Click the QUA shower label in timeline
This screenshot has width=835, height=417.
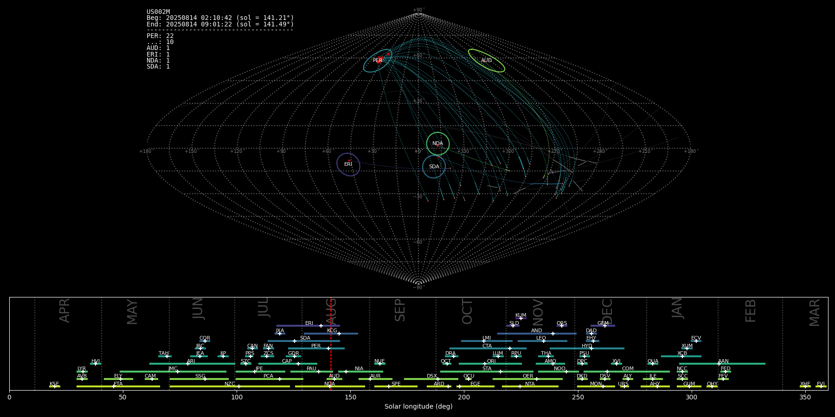pyautogui.click(x=653, y=361)
